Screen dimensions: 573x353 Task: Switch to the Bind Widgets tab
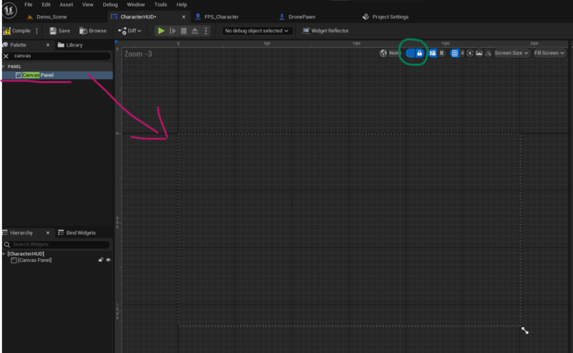click(77, 233)
